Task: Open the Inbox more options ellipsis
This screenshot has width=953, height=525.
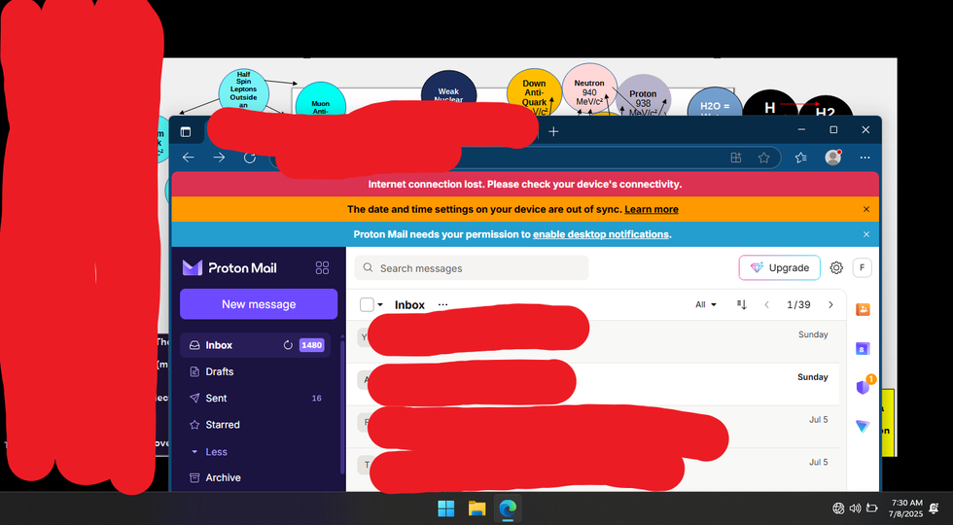Action: click(442, 305)
